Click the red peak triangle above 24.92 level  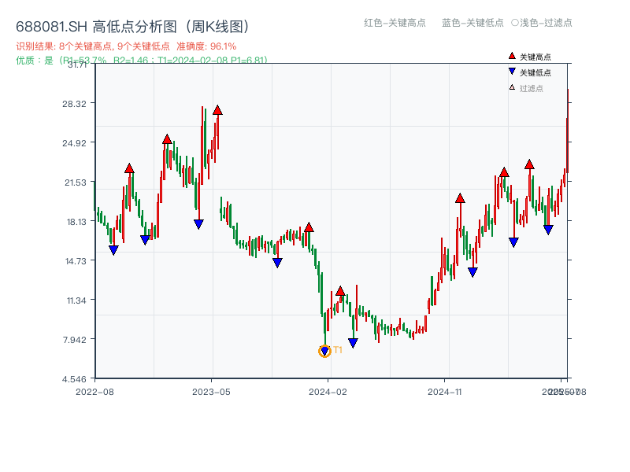tap(167, 139)
